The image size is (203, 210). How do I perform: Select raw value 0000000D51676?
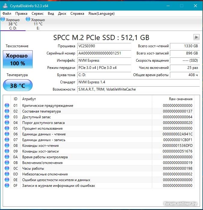coord(177,151)
